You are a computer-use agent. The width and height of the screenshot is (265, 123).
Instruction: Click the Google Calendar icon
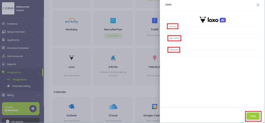coord(155,107)
